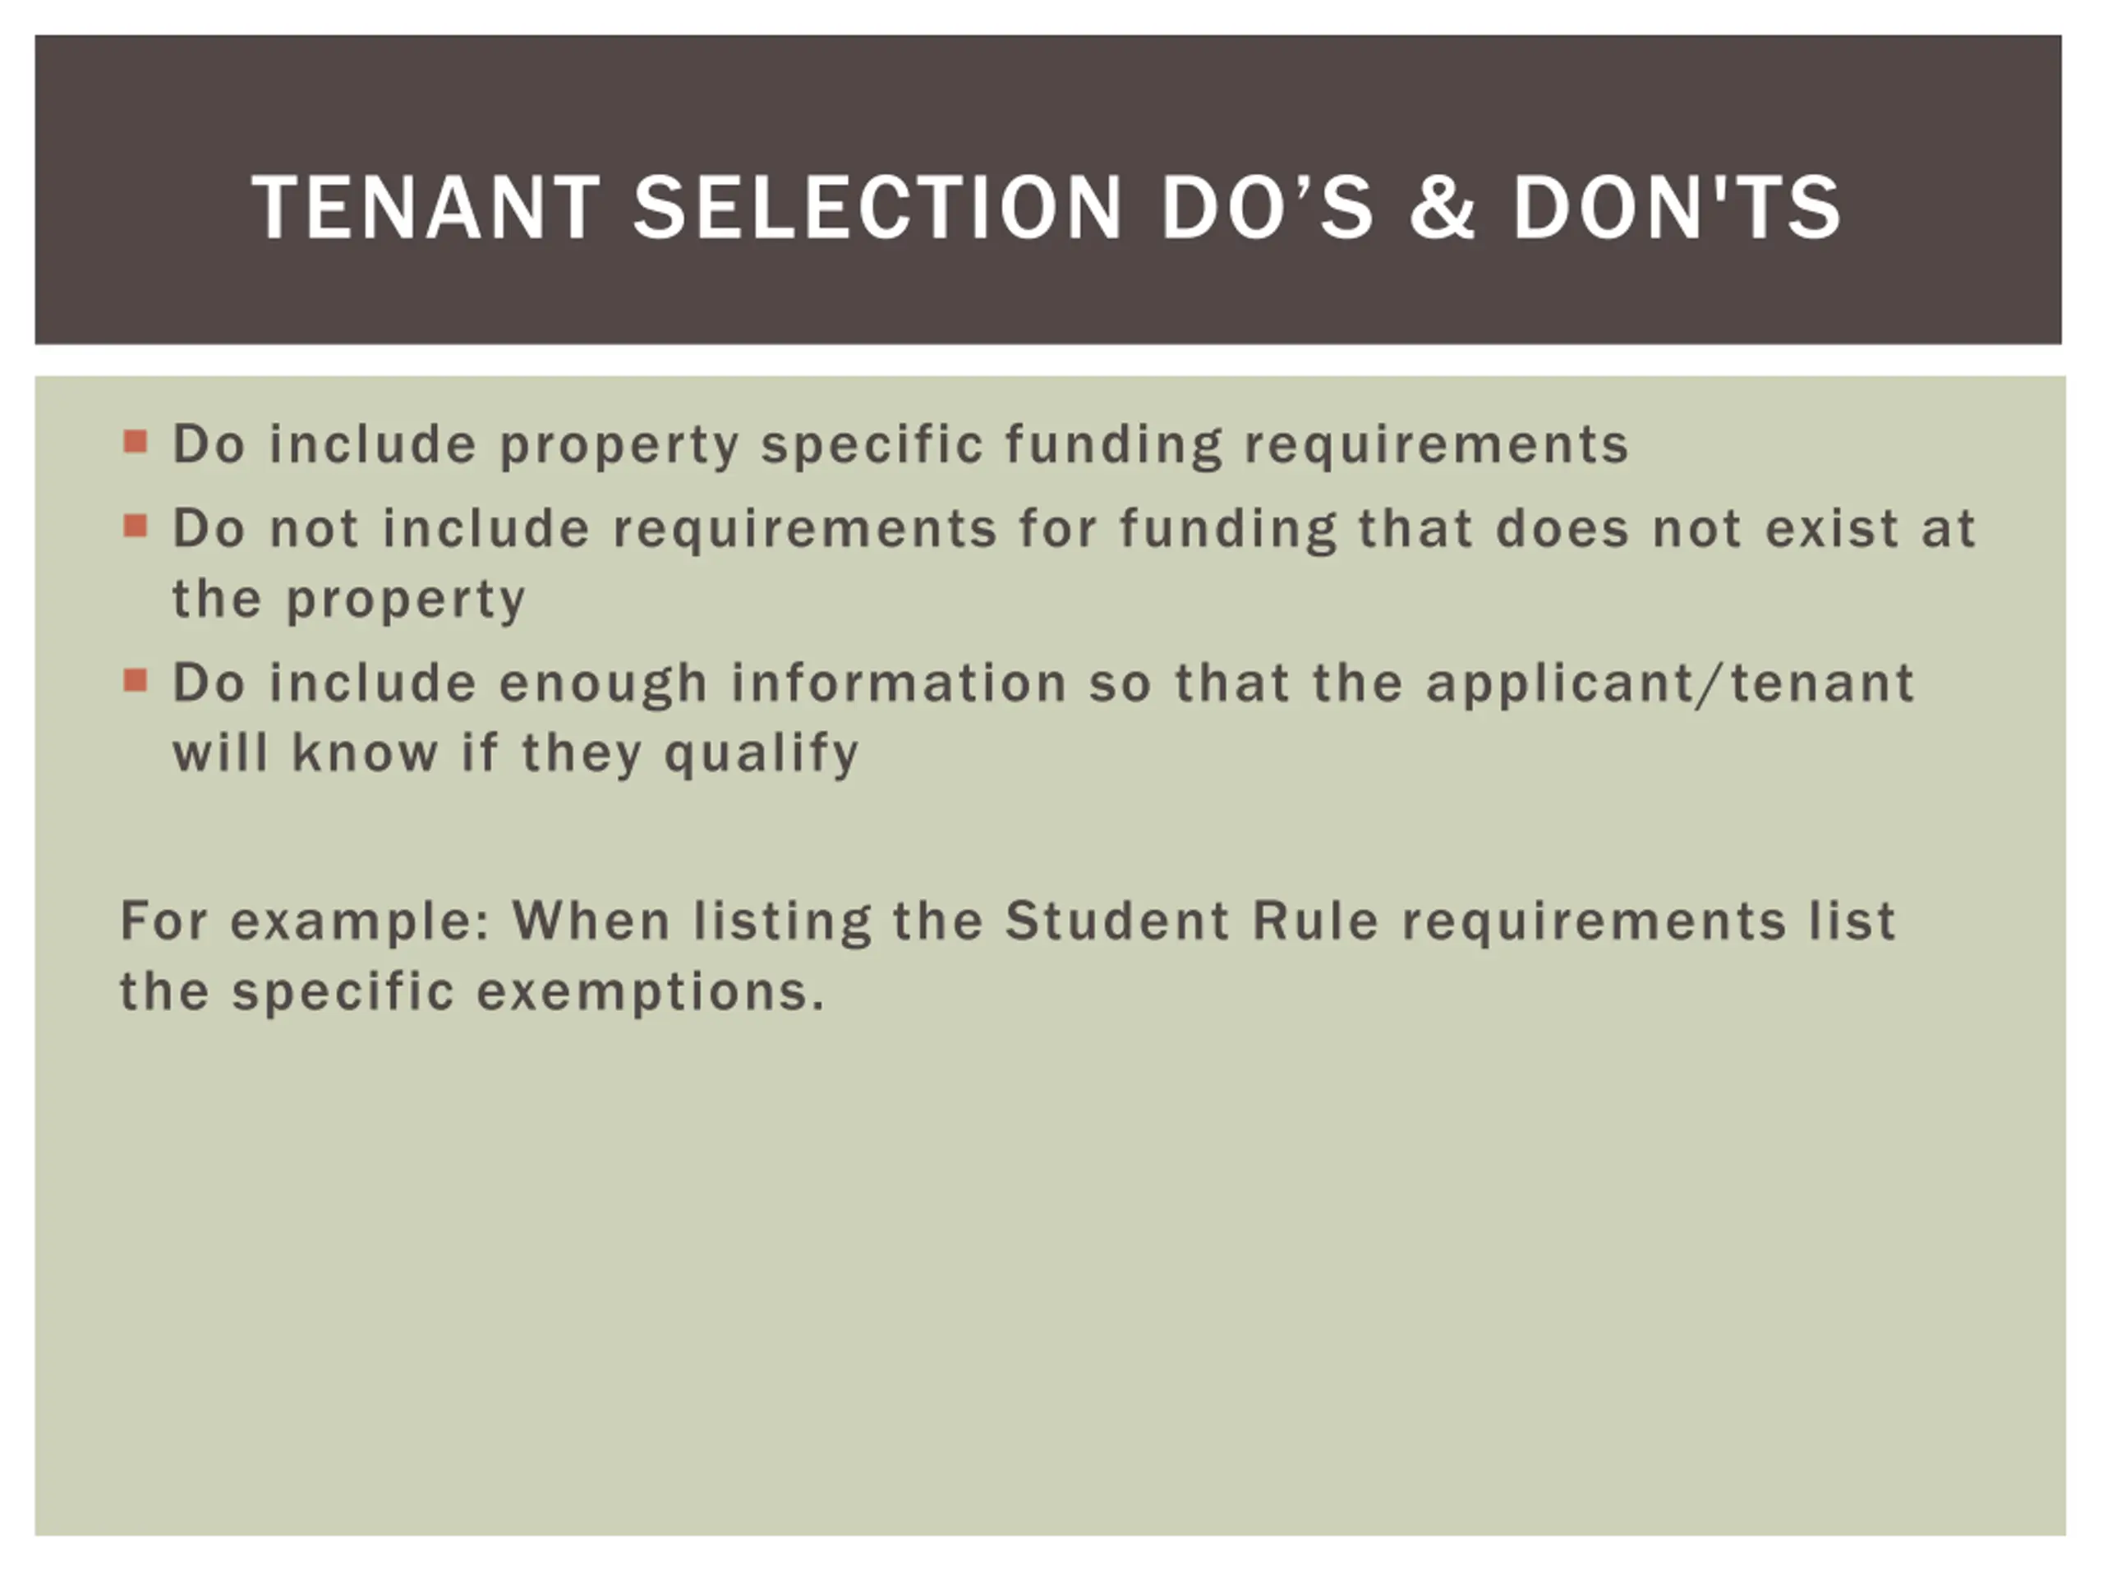The width and height of the screenshot is (2103, 1577).
Task: Click the word "TENANT" in the title
Action: pos(426,207)
